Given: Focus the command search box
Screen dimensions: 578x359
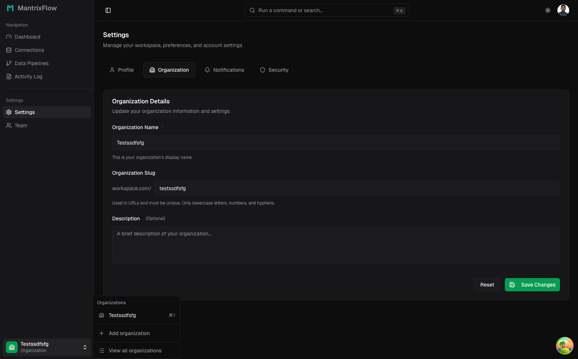Looking at the screenshot, I should [327, 10].
